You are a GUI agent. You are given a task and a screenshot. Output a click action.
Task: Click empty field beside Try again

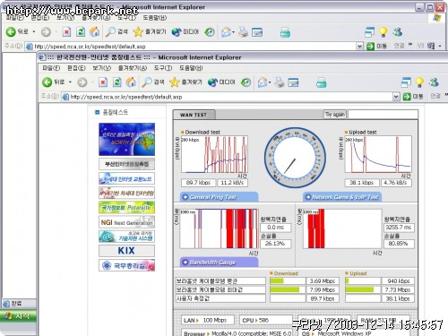tap(383, 115)
